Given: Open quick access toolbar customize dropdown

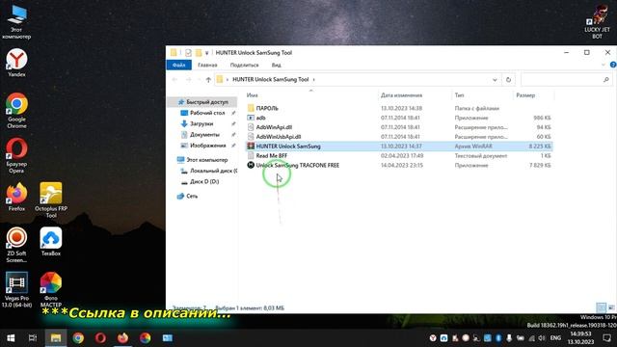Looking at the screenshot, I should point(207,53).
